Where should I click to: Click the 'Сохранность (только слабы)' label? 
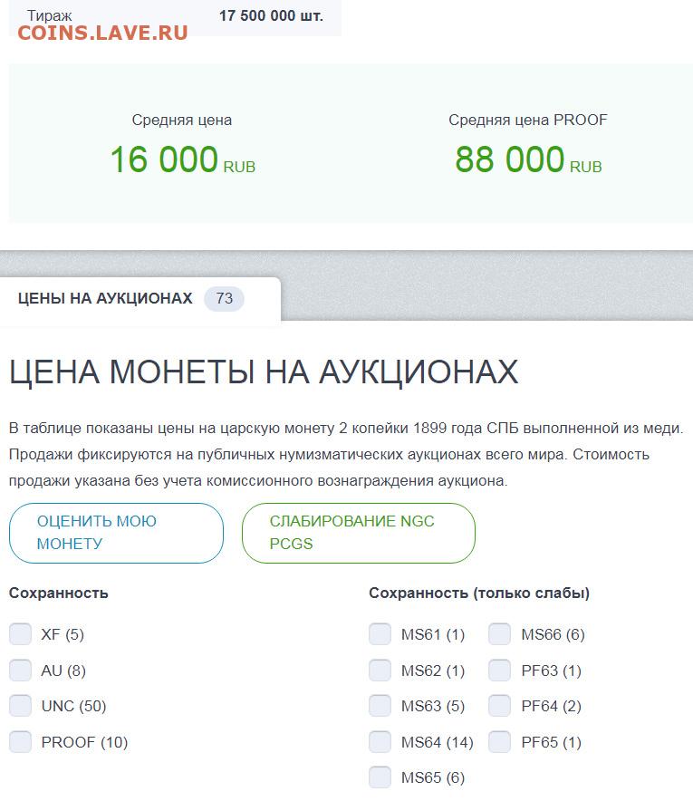pyautogui.click(x=479, y=594)
